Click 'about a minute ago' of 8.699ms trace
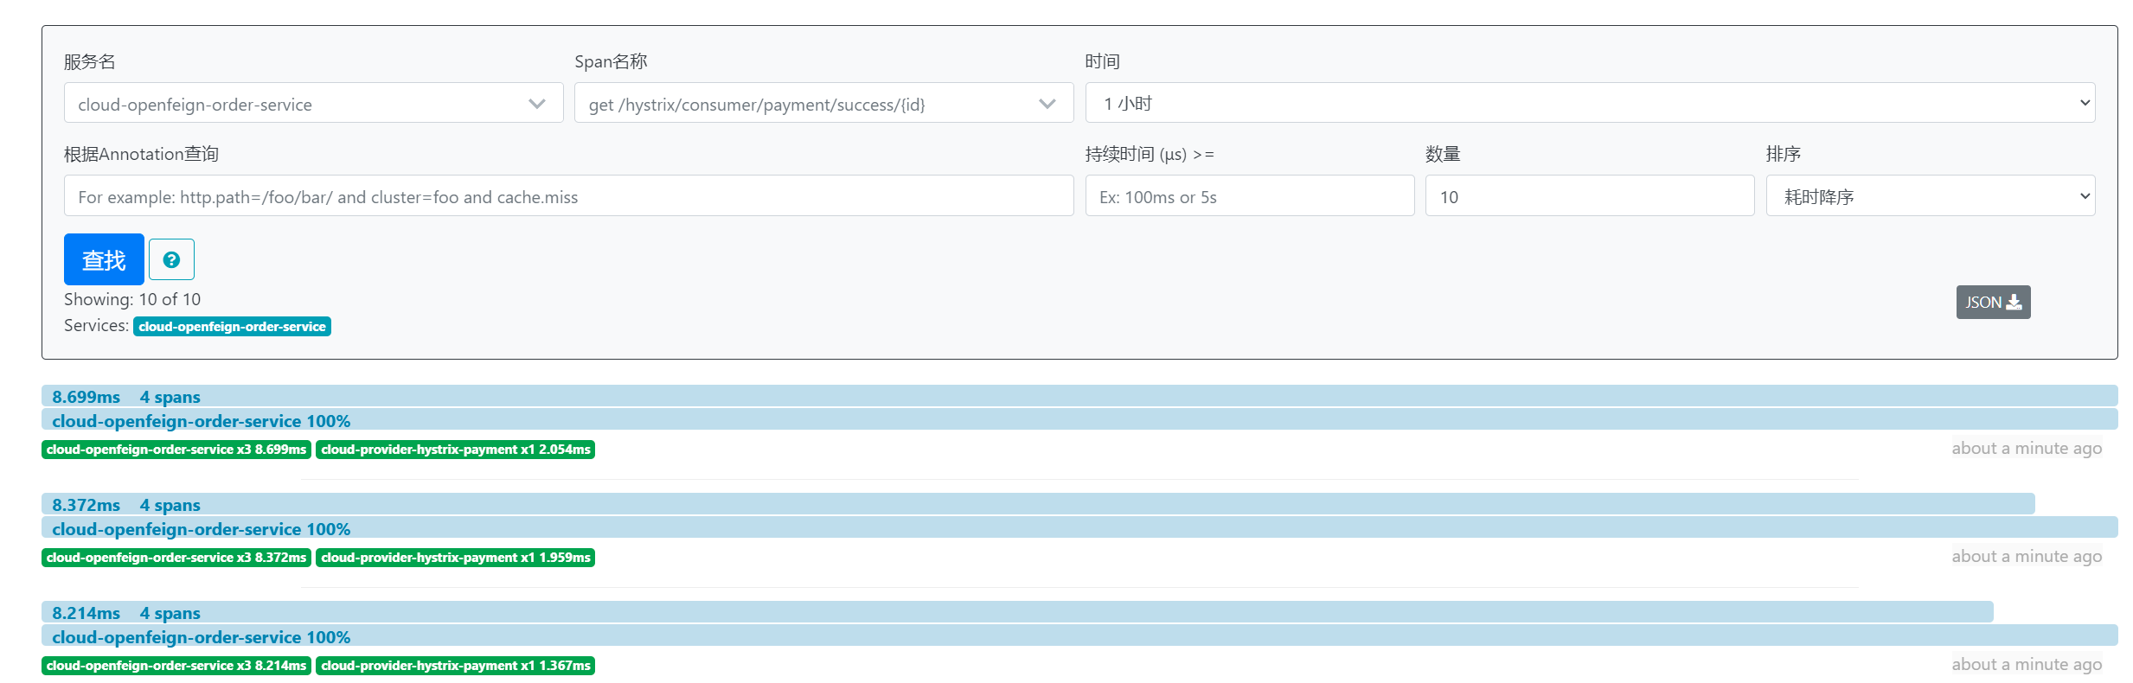This screenshot has height=683, width=2133. pyautogui.click(x=2027, y=448)
